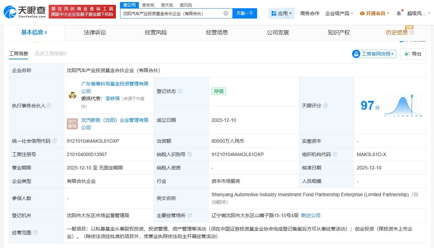The height and width of the screenshot is (248, 434).
Task: Click help icon beside 统一社会信用代码
Action: 55,141
